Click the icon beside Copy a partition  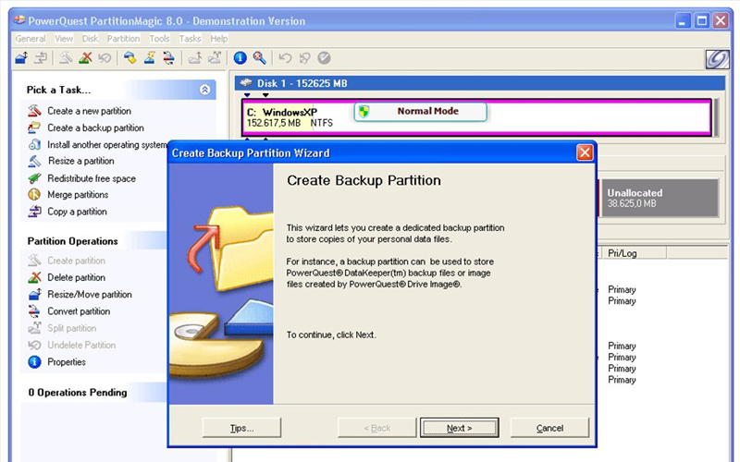click(x=34, y=212)
